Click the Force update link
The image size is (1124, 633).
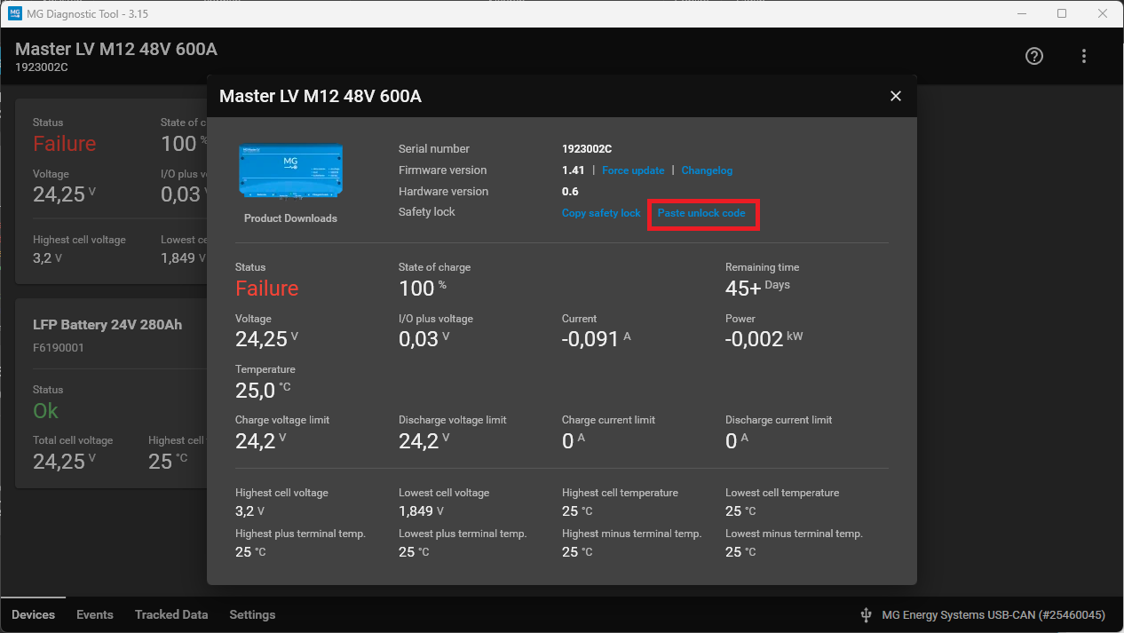coord(633,170)
